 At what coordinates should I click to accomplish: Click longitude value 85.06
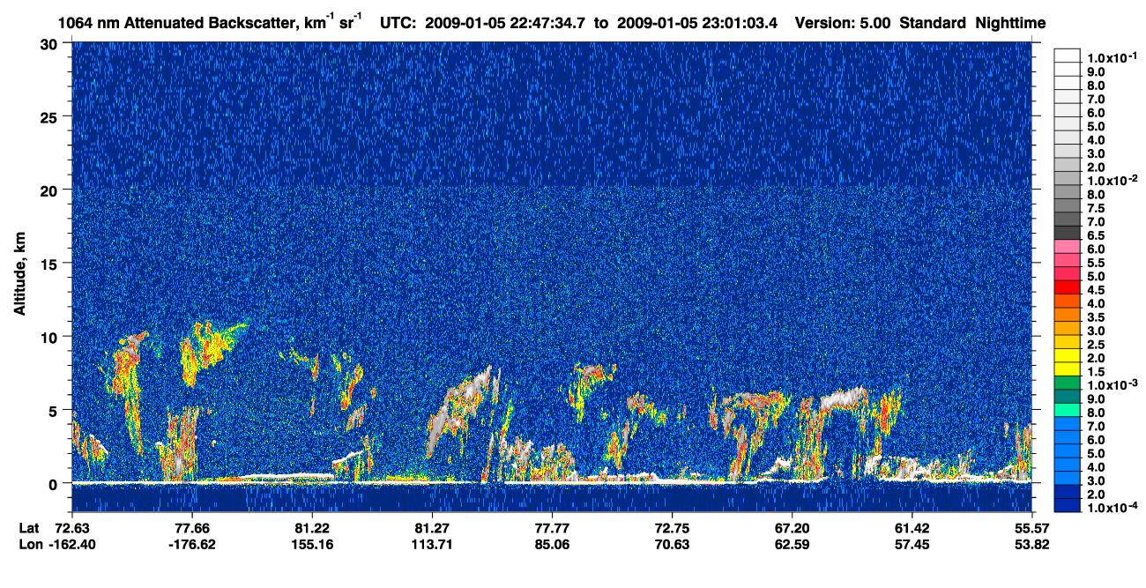pyautogui.click(x=552, y=545)
